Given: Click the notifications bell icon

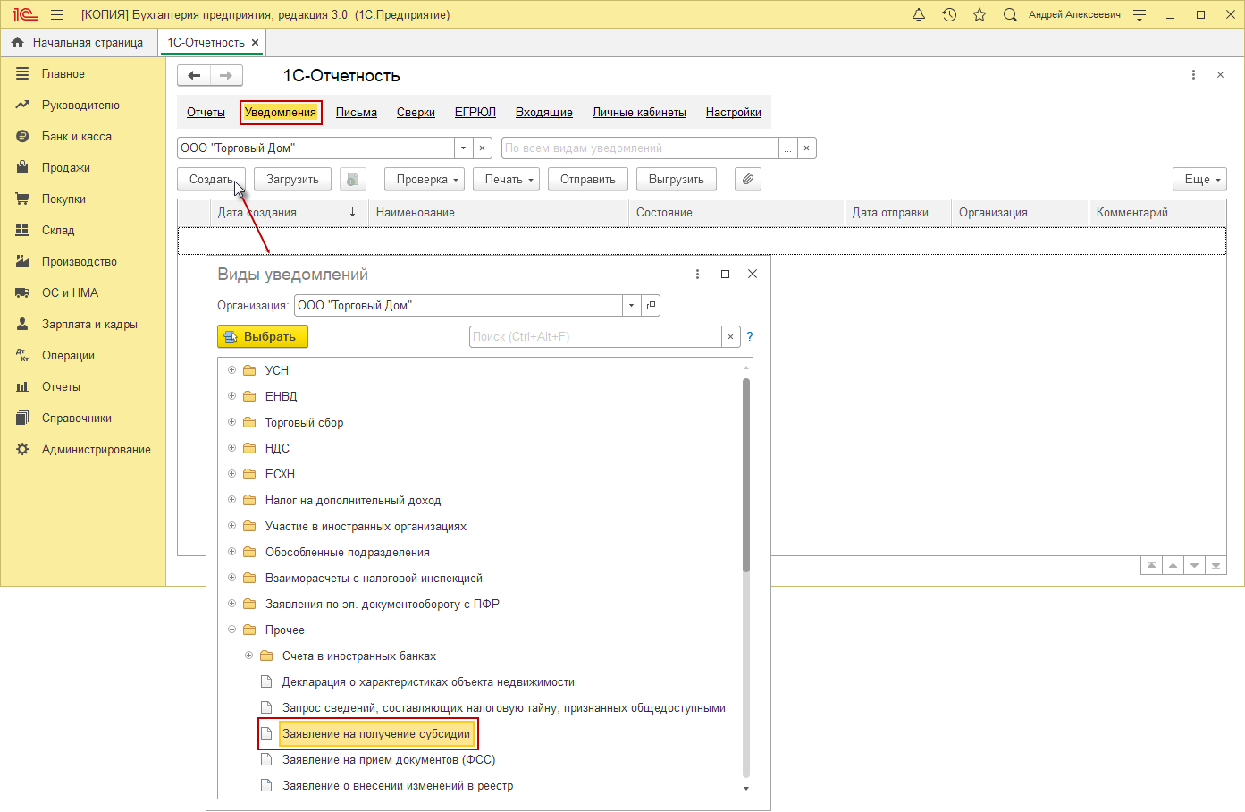Looking at the screenshot, I should coord(918,14).
